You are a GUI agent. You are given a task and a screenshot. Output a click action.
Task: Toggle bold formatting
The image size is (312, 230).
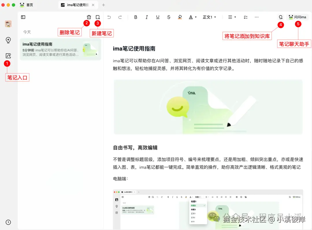point(136,17)
